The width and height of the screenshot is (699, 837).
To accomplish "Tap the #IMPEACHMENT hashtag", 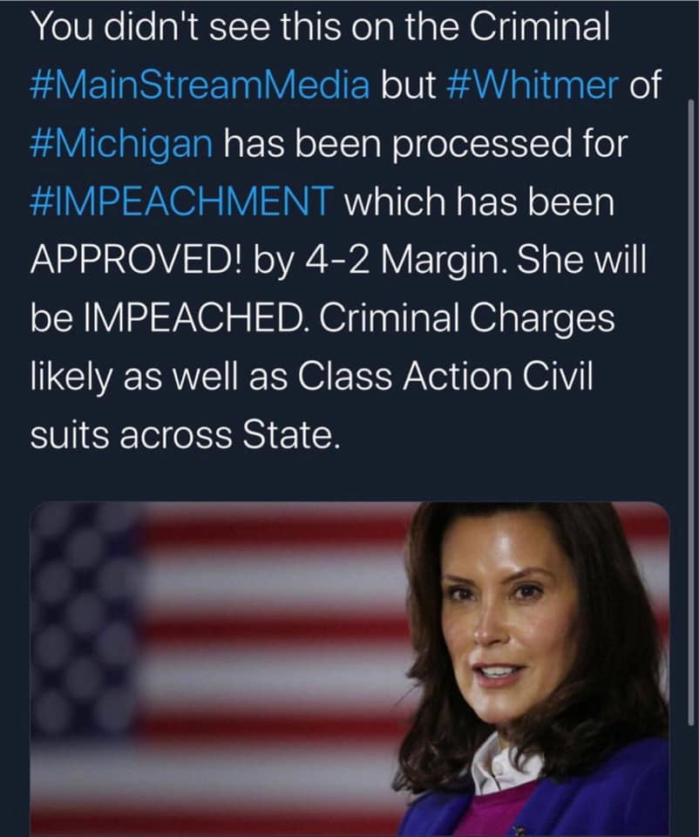I will (x=181, y=202).
